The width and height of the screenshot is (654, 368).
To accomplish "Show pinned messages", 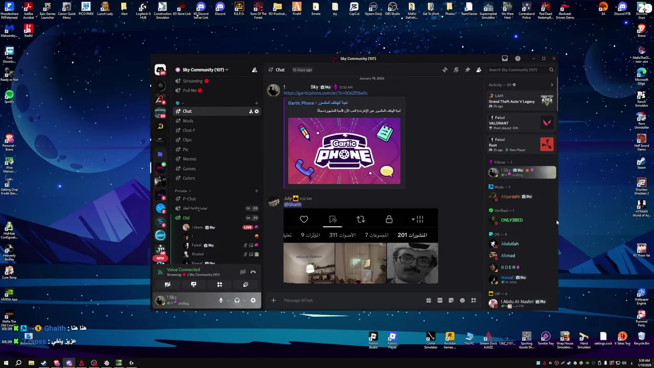I will pyautogui.click(x=468, y=70).
